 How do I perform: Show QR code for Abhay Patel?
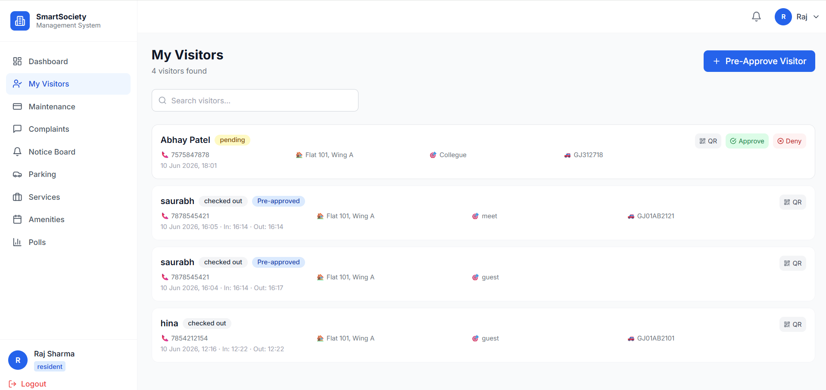708,141
